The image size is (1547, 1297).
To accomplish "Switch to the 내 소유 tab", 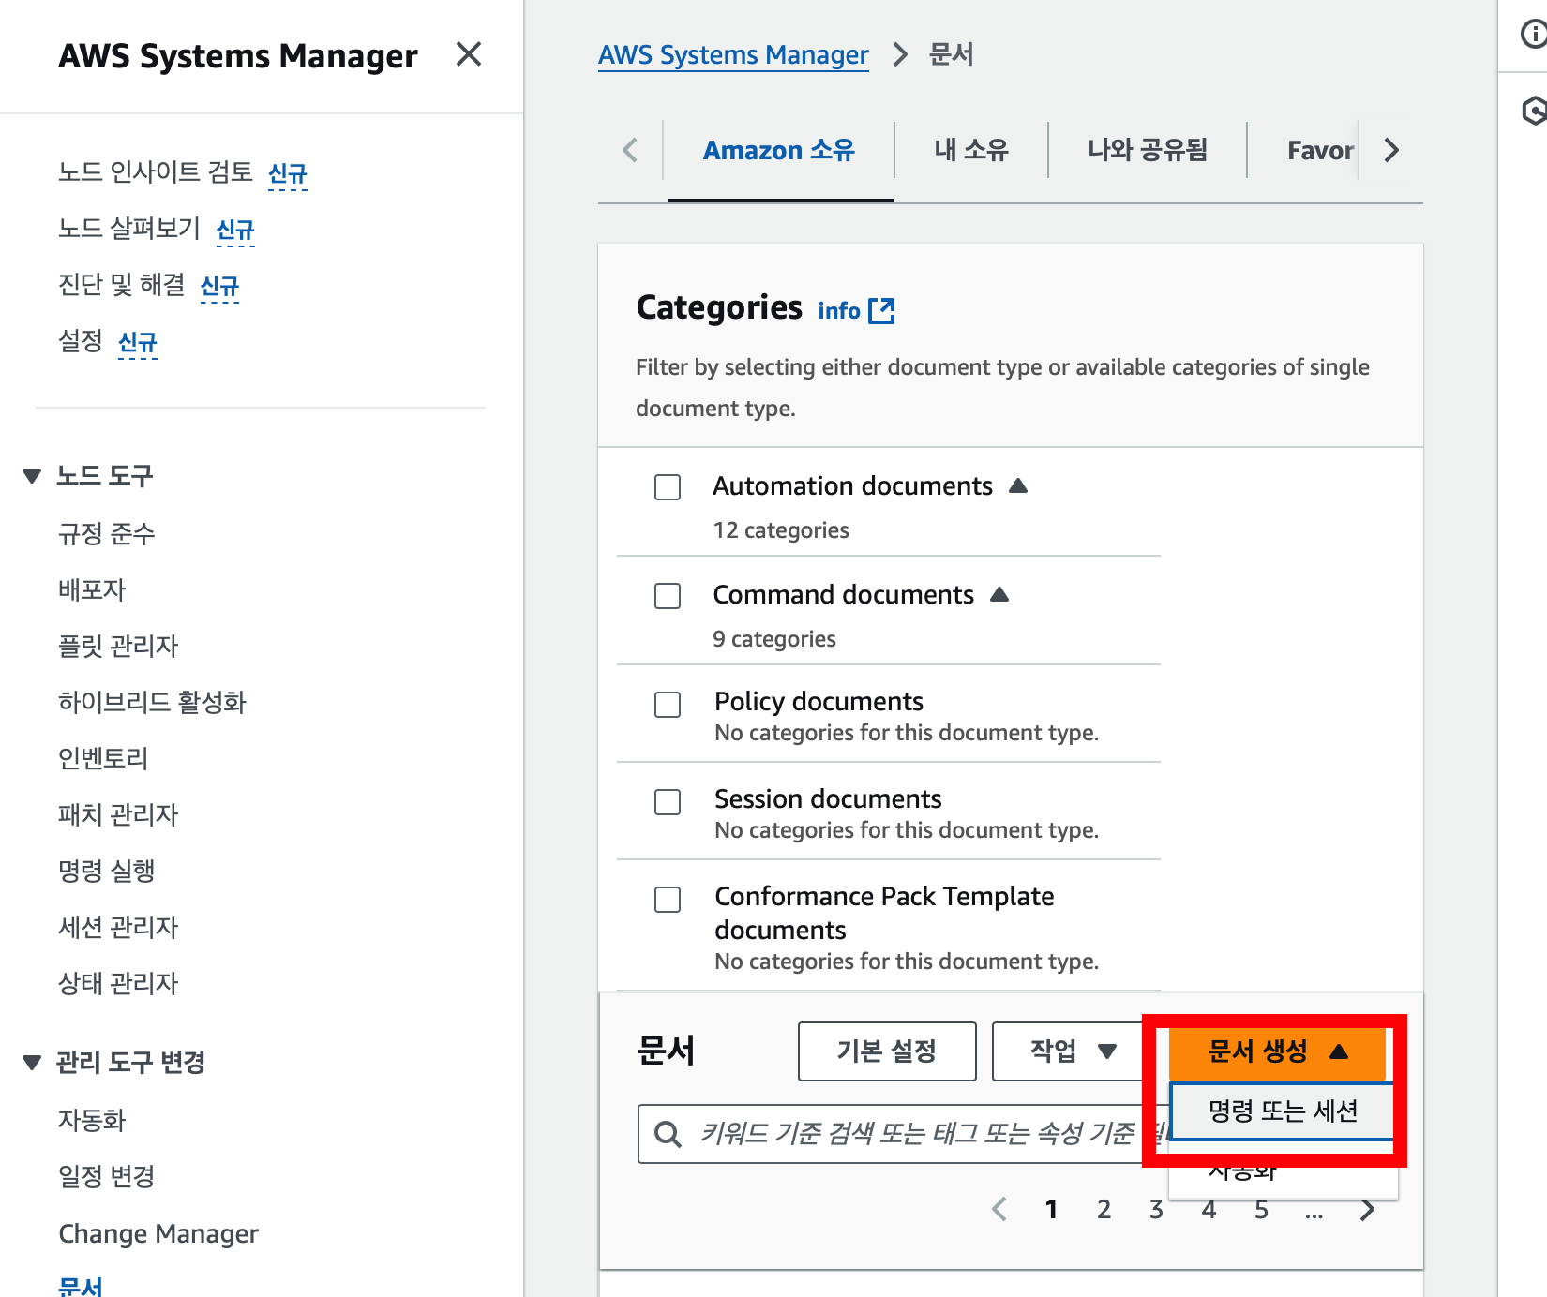I will click(x=971, y=150).
